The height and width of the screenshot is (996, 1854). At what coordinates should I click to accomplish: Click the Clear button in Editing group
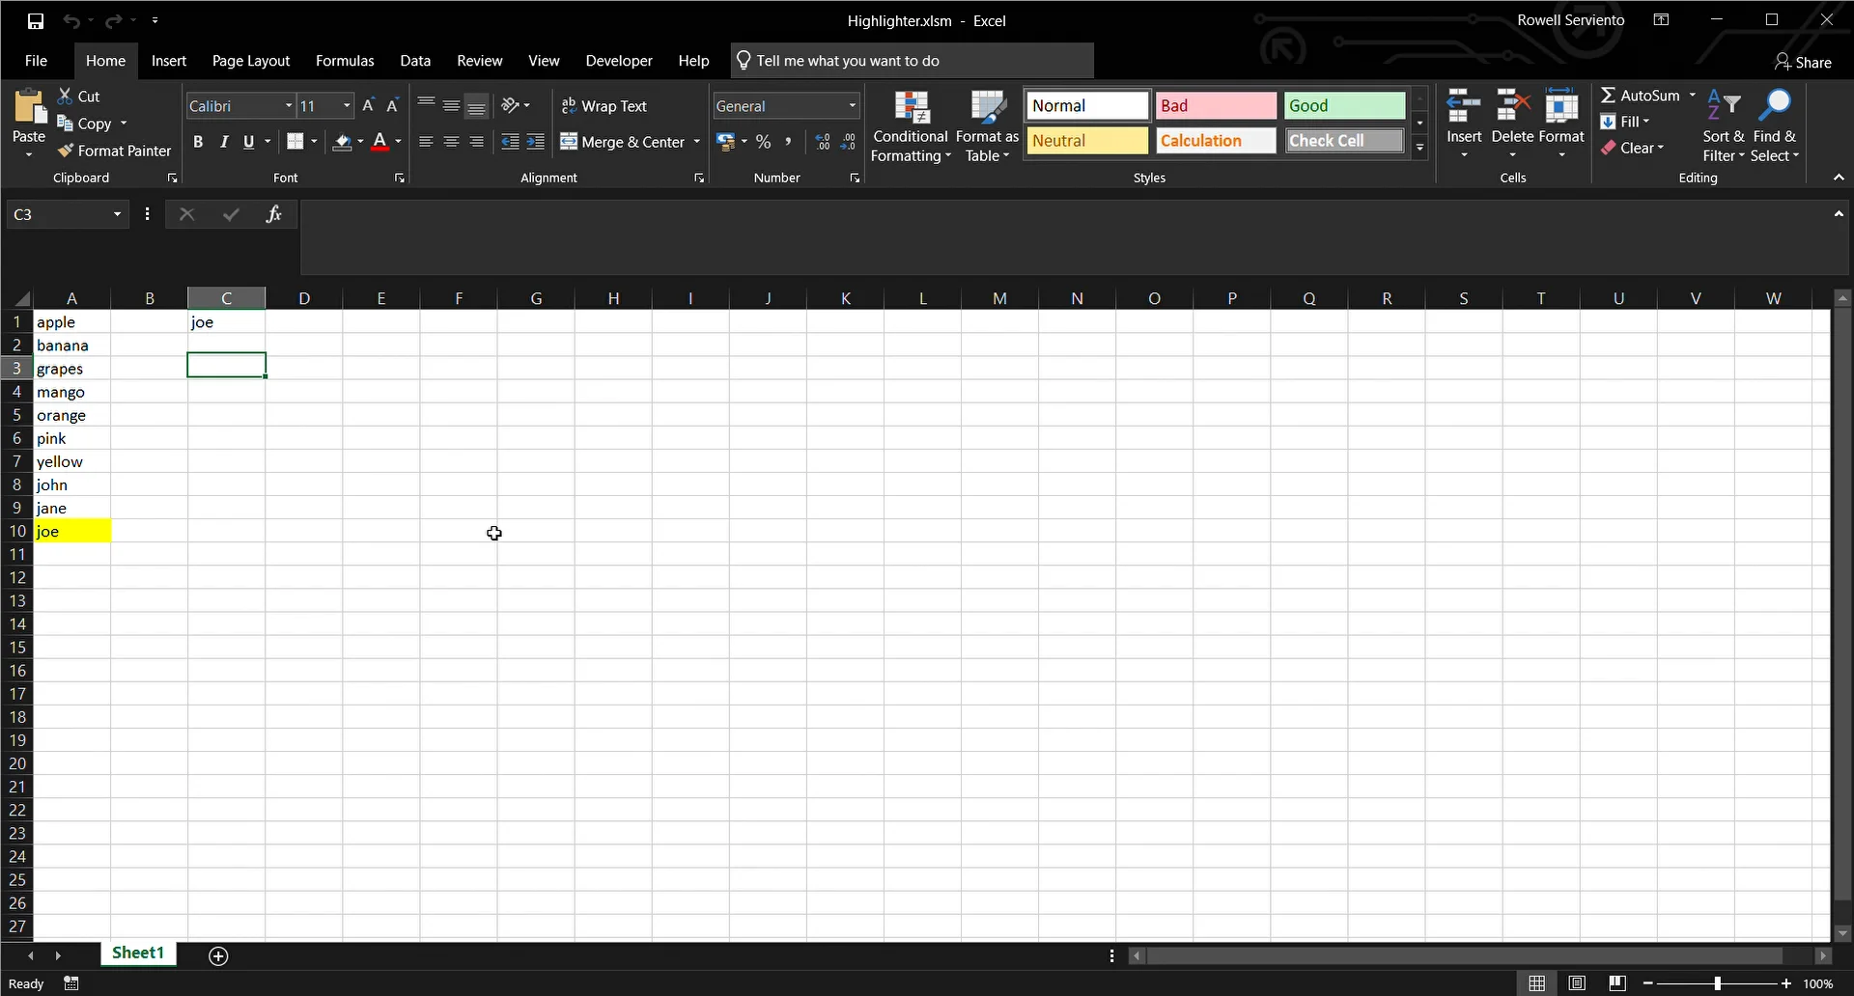coord(1633,148)
